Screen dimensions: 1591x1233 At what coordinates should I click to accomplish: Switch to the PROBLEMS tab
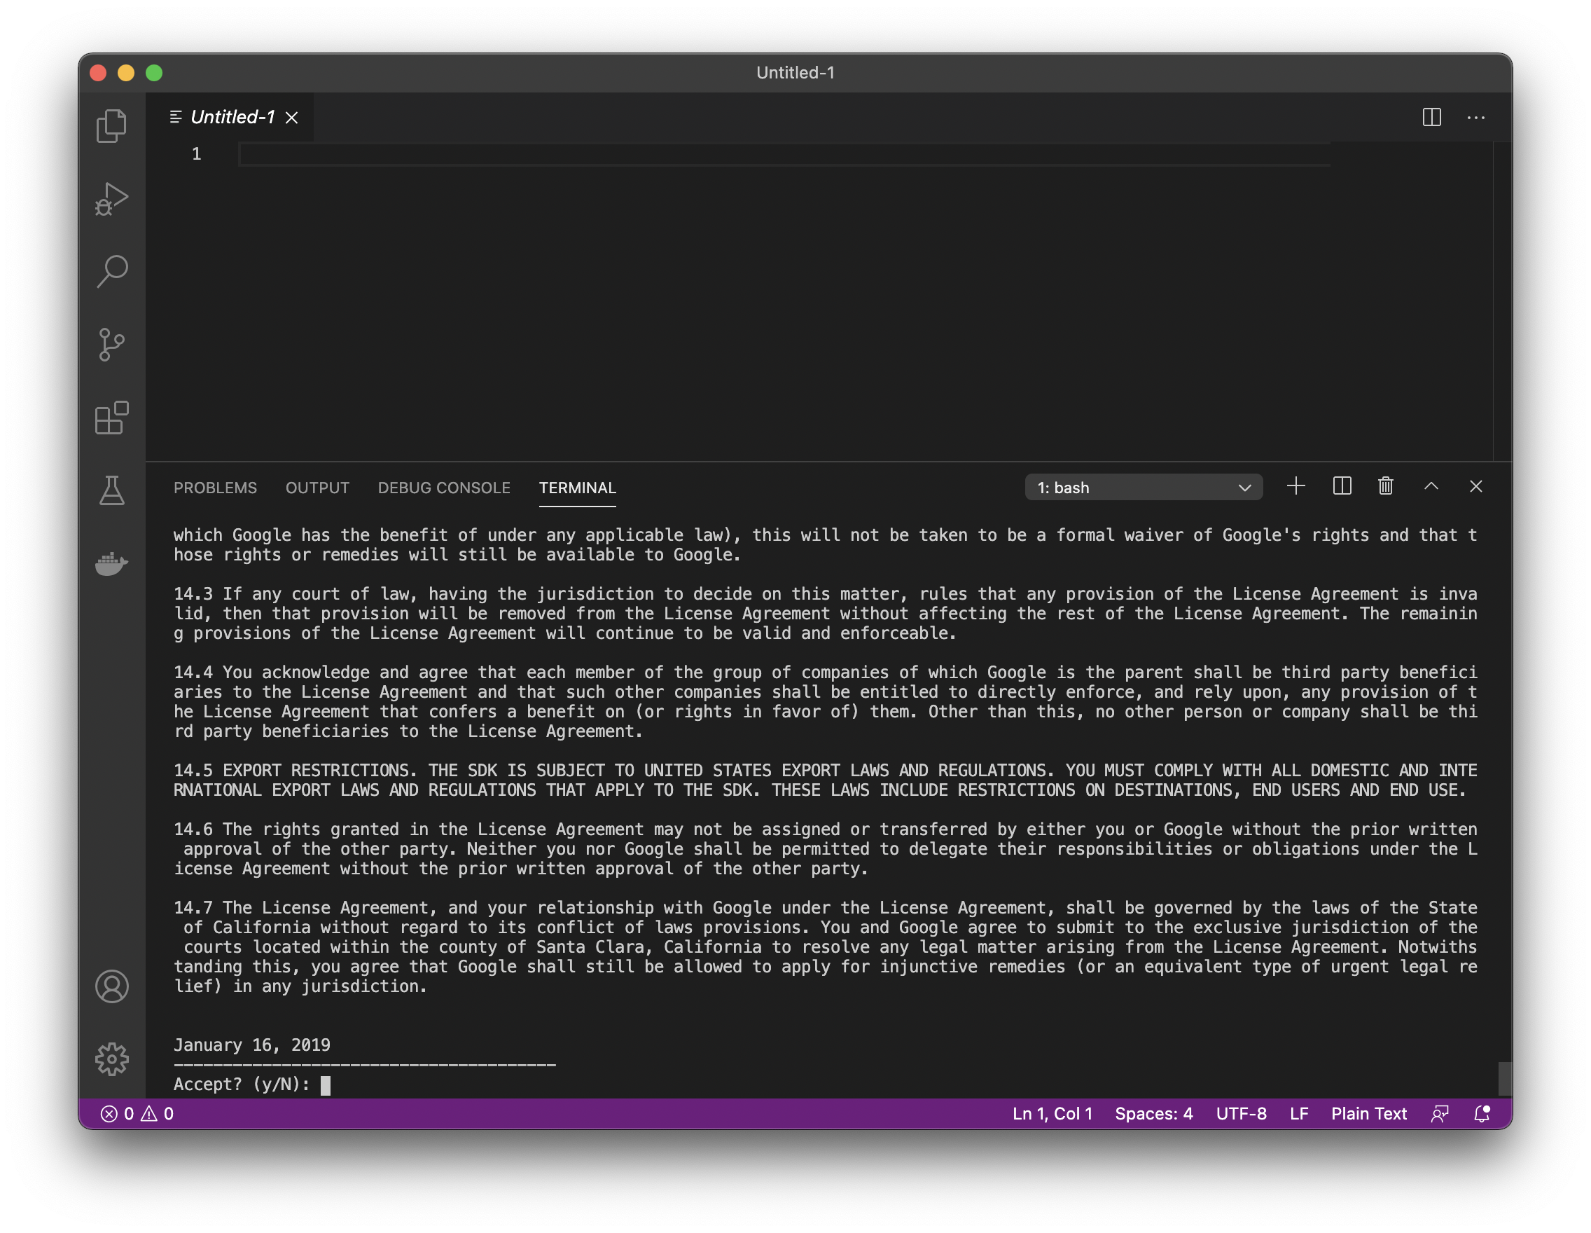point(215,488)
